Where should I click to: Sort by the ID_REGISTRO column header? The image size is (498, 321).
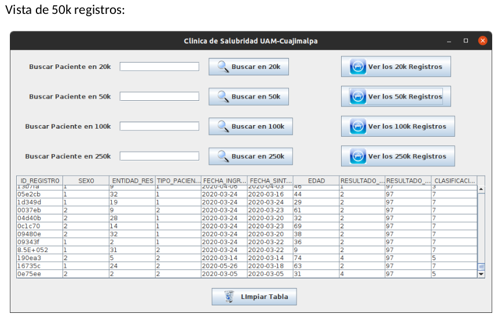pyautogui.click(x=40, y=181)
